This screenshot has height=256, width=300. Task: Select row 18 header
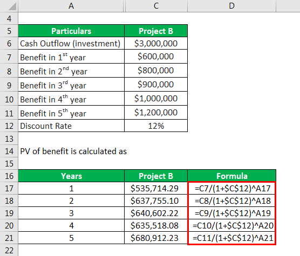9,201
